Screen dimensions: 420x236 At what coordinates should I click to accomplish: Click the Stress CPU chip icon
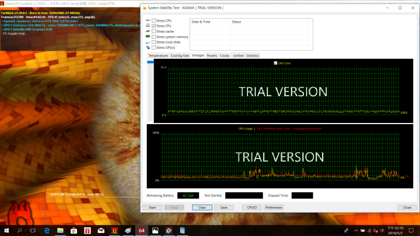pyautogui.click(x=148, y=20)
